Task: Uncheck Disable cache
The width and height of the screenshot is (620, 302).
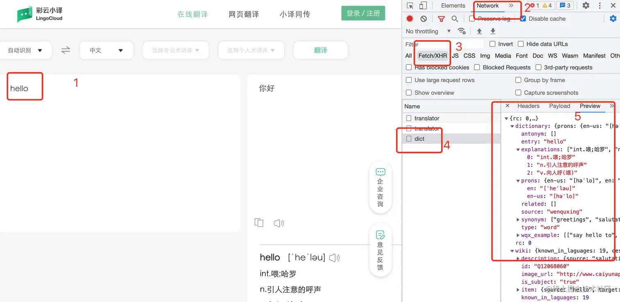Action: [523, 18]
